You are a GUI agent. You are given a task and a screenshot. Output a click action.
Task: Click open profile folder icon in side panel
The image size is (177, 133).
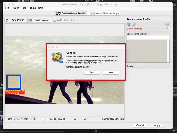tap(129, 24)
